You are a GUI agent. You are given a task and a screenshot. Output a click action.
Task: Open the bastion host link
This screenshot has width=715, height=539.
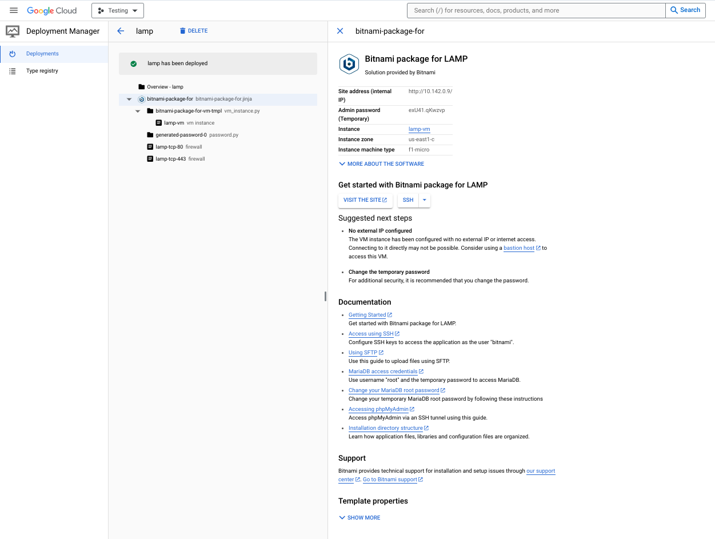[519, 248]
